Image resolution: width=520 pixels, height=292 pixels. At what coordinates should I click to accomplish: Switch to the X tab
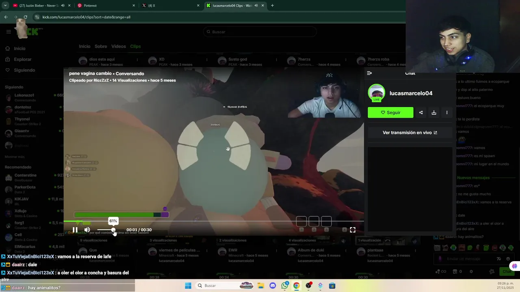coord(171,6)
